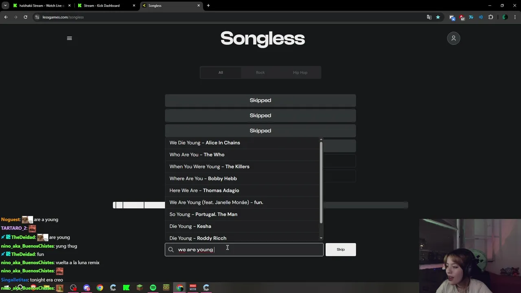Toggle the bookmark star
Image resolution: width=521 pixels, height=293 pixels.
point(438,17)
